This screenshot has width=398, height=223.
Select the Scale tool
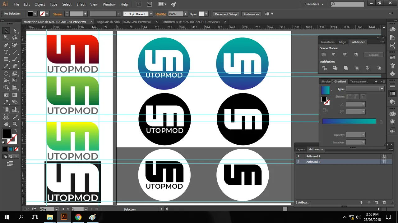tap(15, 73)
